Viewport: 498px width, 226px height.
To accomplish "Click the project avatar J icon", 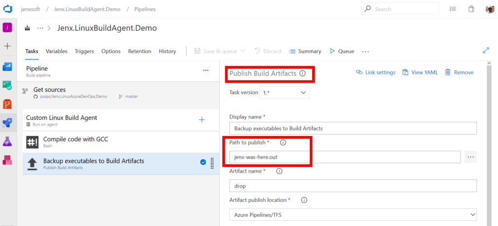I will coord(7,28).
